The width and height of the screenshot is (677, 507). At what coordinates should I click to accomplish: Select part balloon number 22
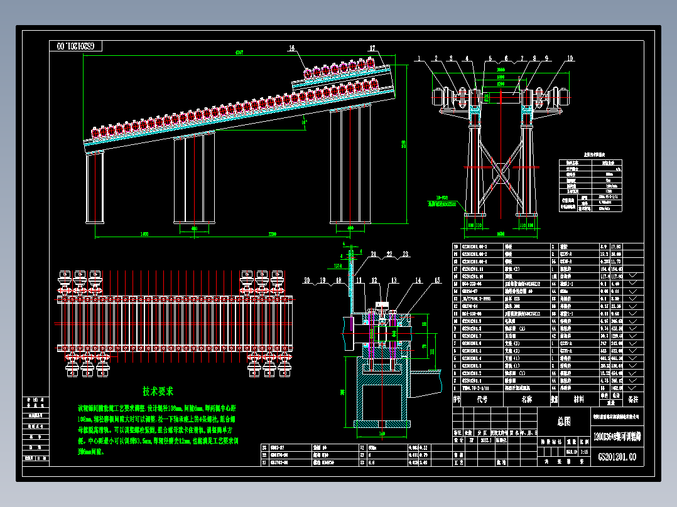tap(389, 254)
